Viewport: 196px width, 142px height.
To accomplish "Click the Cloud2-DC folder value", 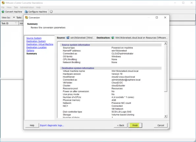I will pos(117,83).
